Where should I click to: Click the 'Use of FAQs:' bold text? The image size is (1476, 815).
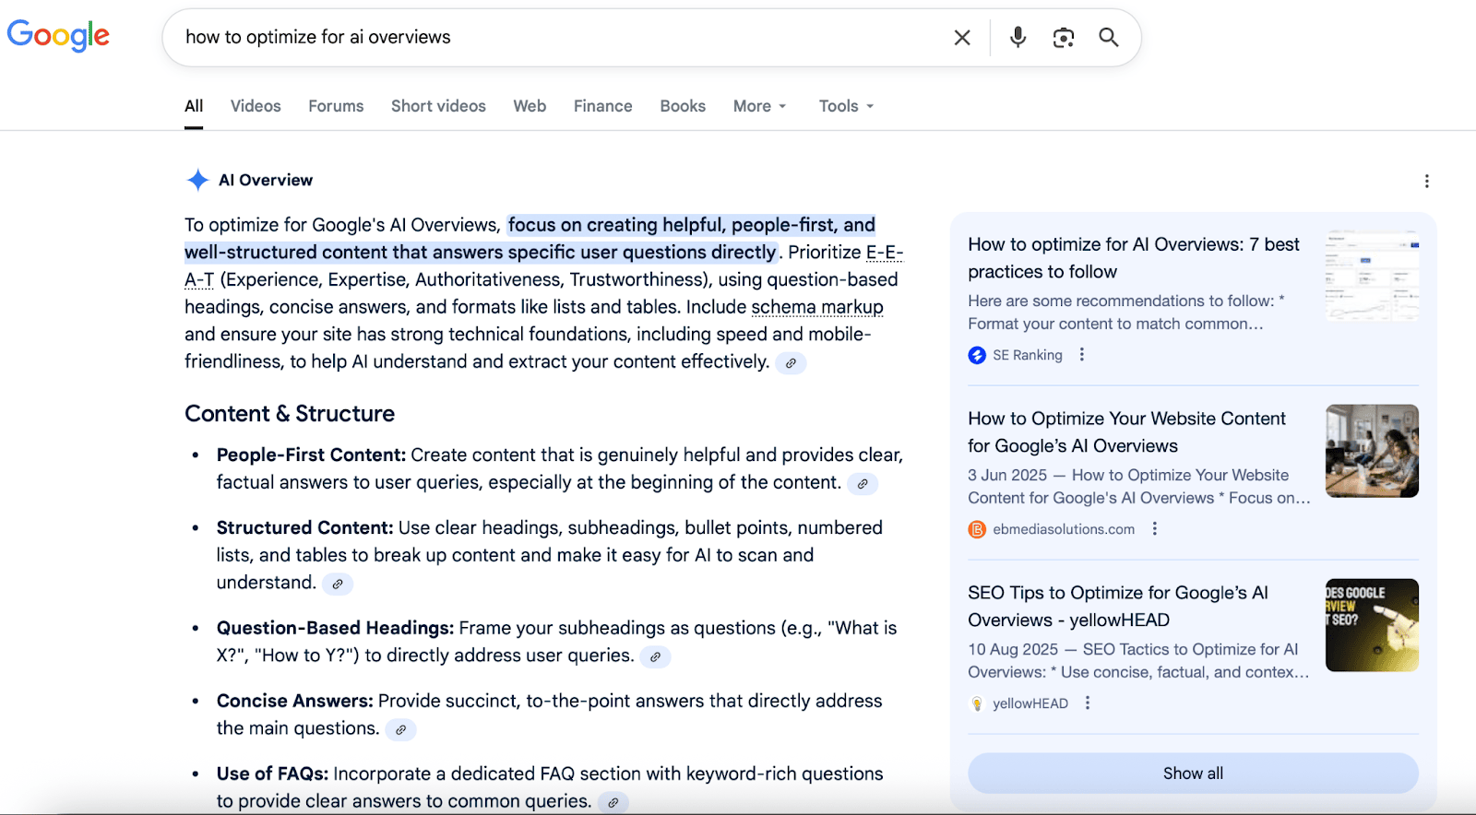pos(272,774)
